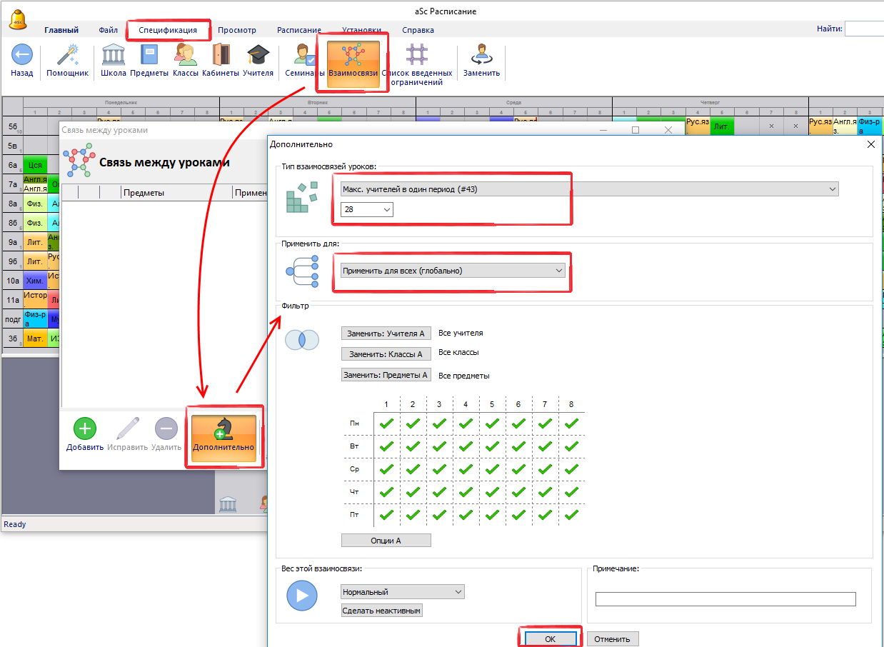Viewport: 884px width, 647px height.
Task: Click into the Примечание text field
Action: coord(725,599)
